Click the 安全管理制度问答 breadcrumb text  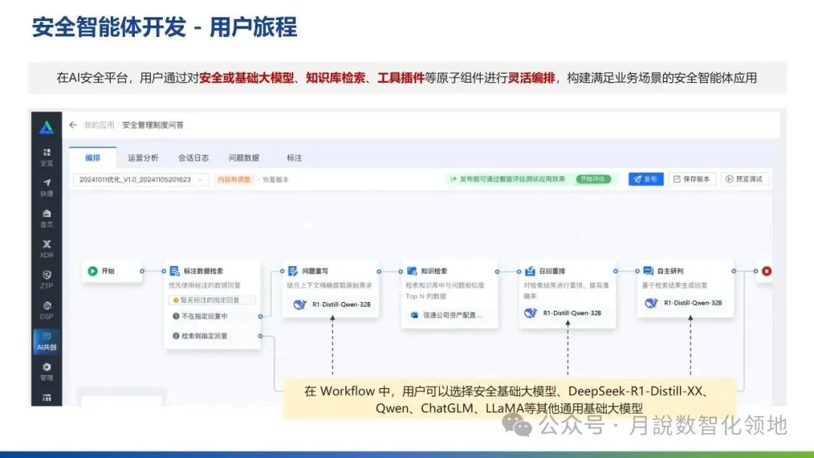click(x=152, y=125)
